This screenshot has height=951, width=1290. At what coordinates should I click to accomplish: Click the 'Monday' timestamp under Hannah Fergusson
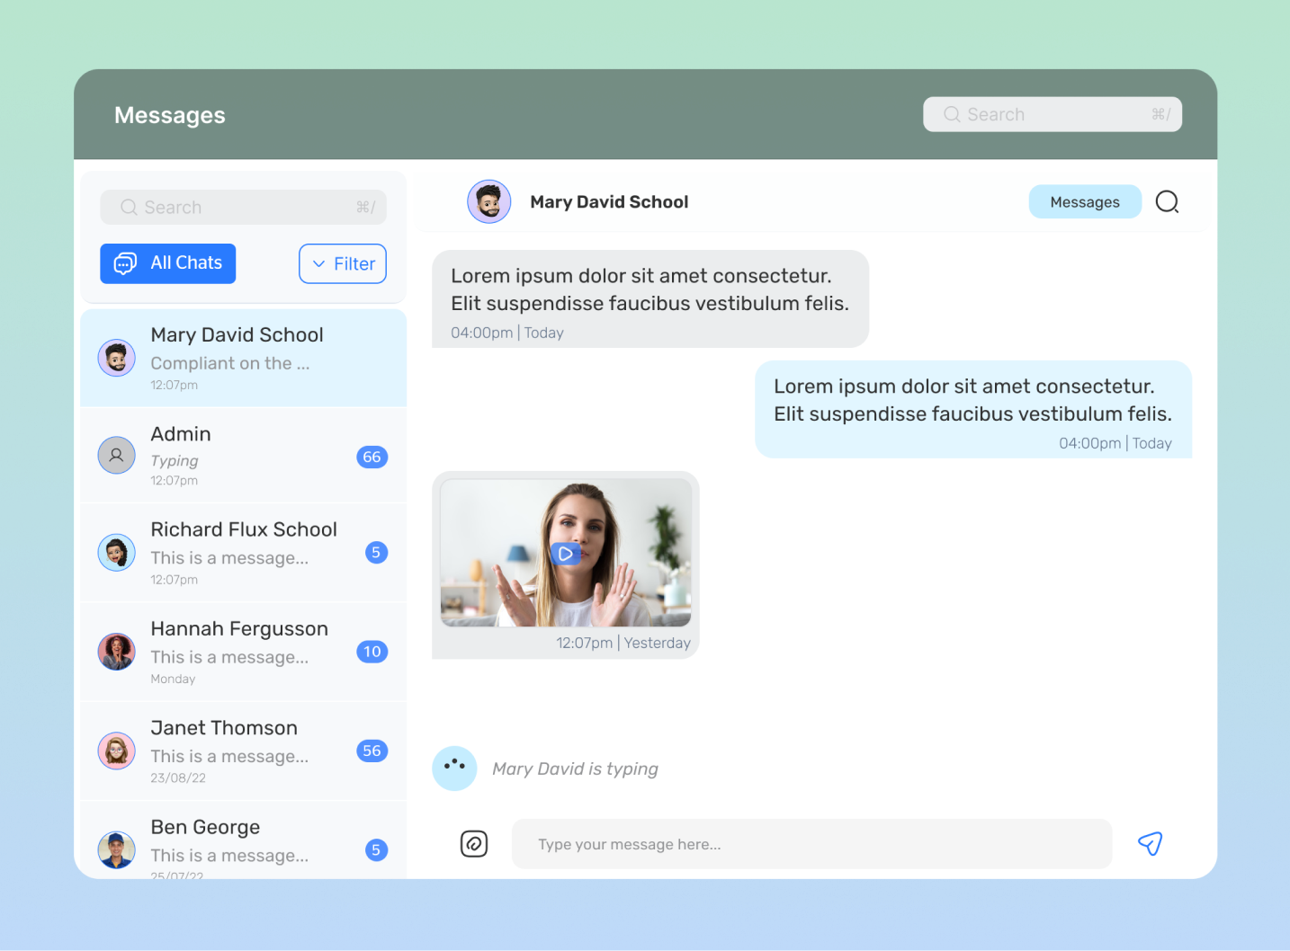(173, 679)
